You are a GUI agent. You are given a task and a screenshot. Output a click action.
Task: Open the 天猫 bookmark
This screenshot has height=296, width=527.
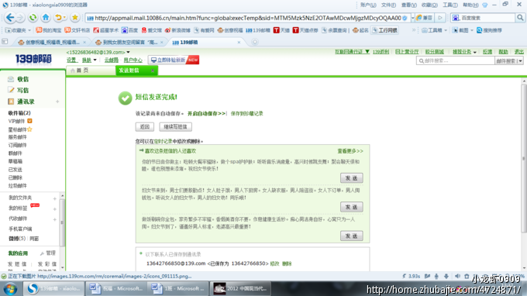pos(281,30)
